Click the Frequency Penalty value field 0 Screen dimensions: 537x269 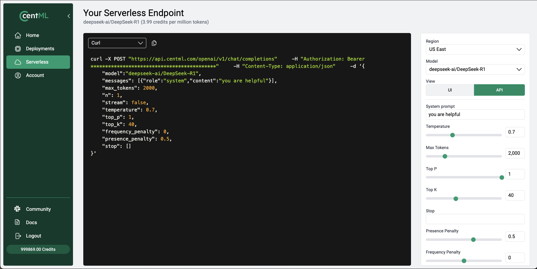point(515,258)
